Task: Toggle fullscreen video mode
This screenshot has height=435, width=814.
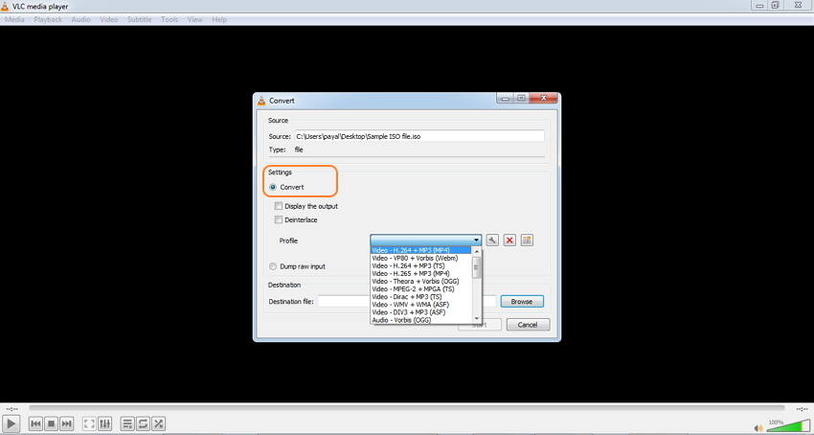Action: (89, 424)
